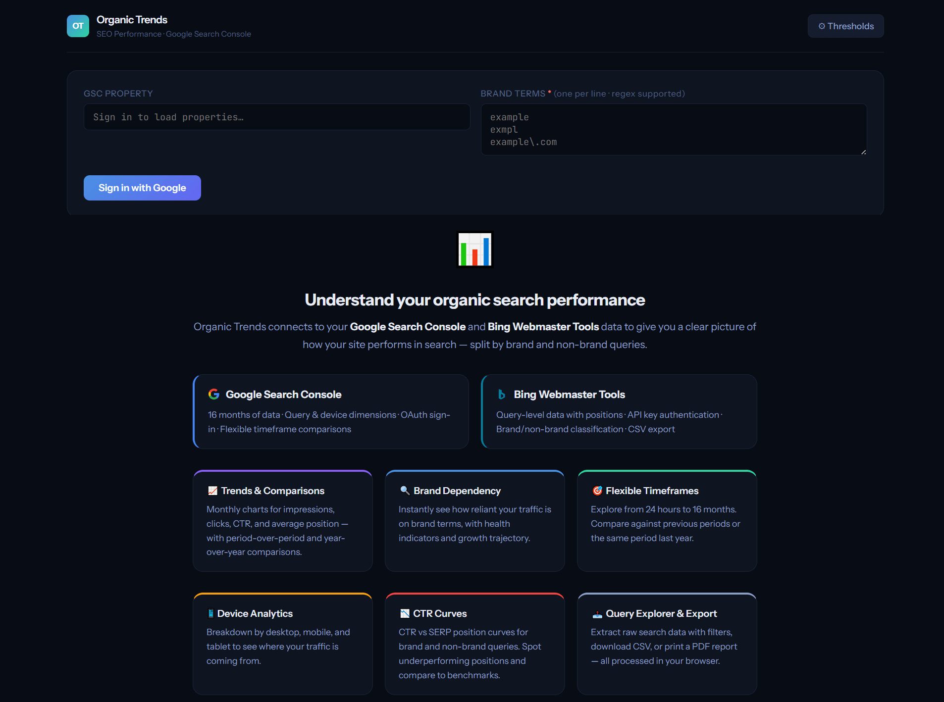Click the bar chart icon above headline
The width and height of the screenshot is (944, 702).
(x=474, y=250)
